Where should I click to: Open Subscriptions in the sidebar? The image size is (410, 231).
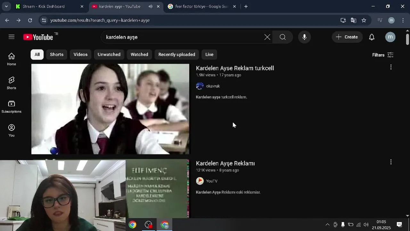[x=12, y=107]
